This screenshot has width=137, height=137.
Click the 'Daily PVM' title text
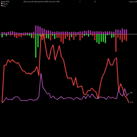(5, 2)
